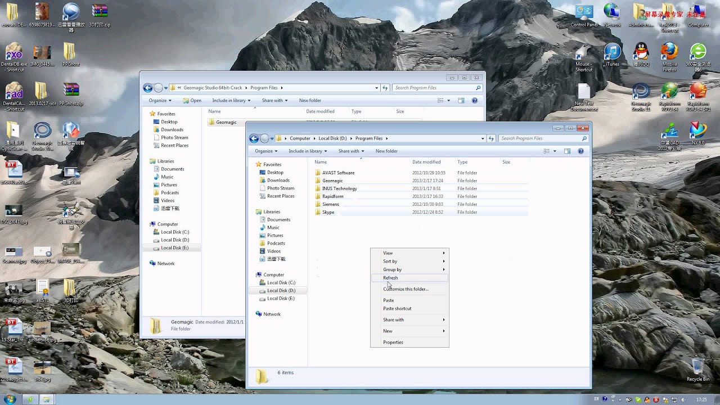Select the New Text Document desktop file
Screen dimensions: 720x405
[584, 97]
